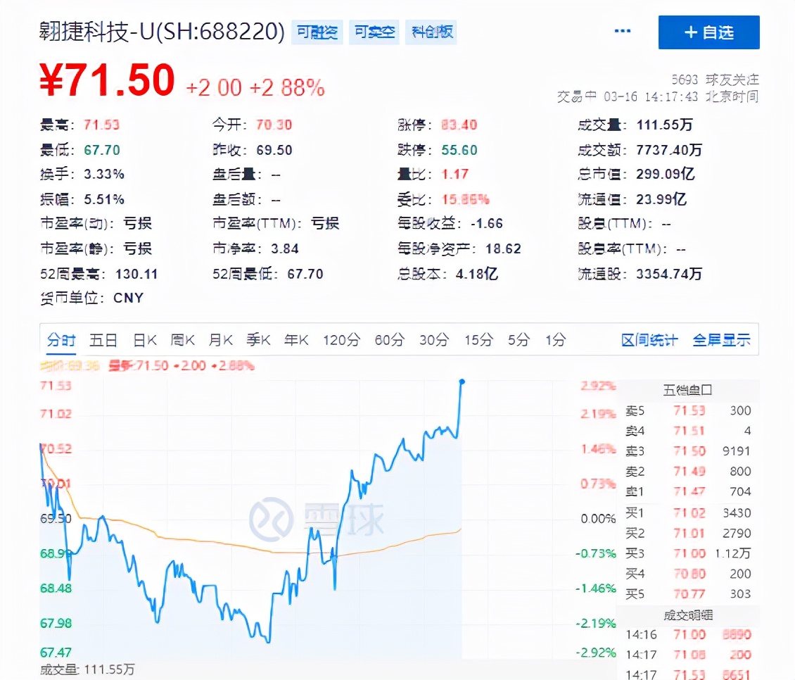Open 区间统计 range statistics link
The image size is (795, 680).
[649, 340]
